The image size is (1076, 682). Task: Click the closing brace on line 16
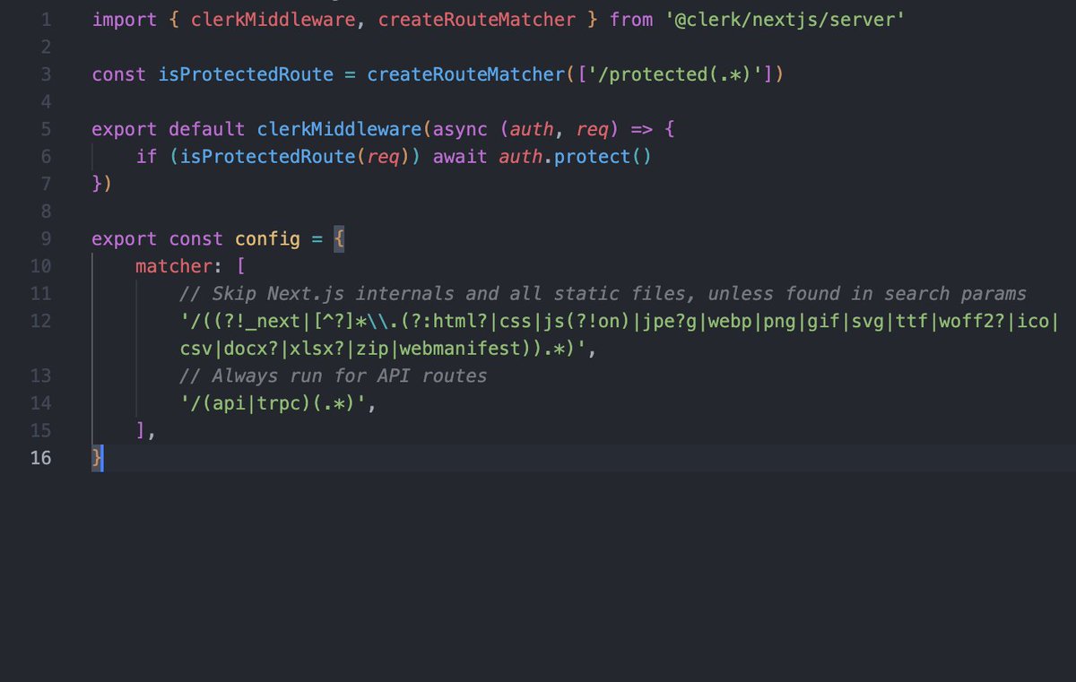point(97,458)
